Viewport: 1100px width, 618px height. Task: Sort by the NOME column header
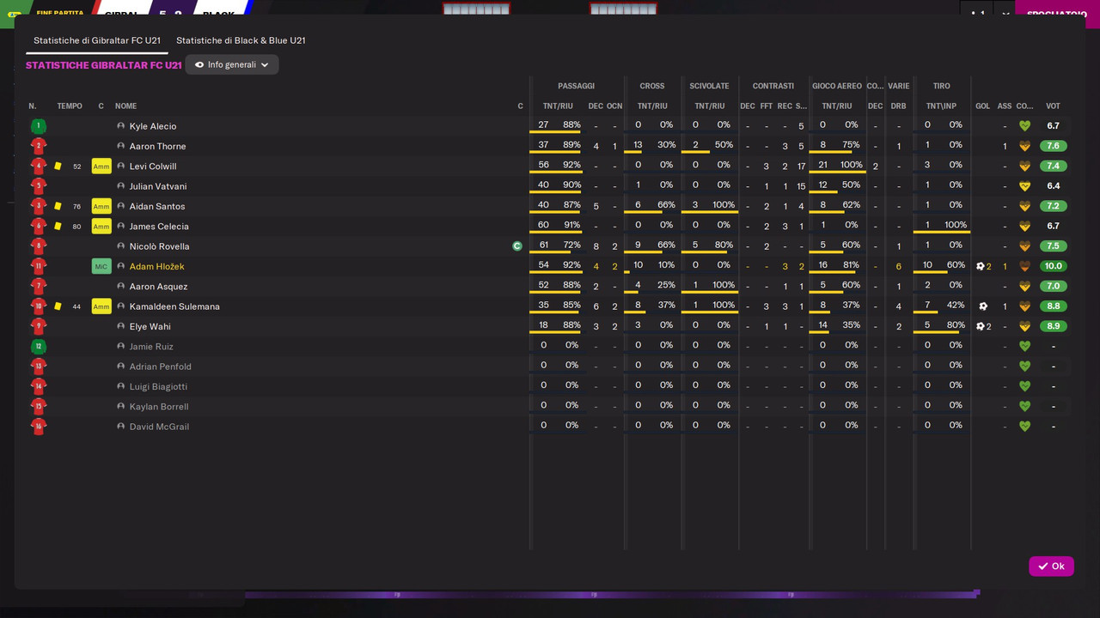tap(126, 106)
